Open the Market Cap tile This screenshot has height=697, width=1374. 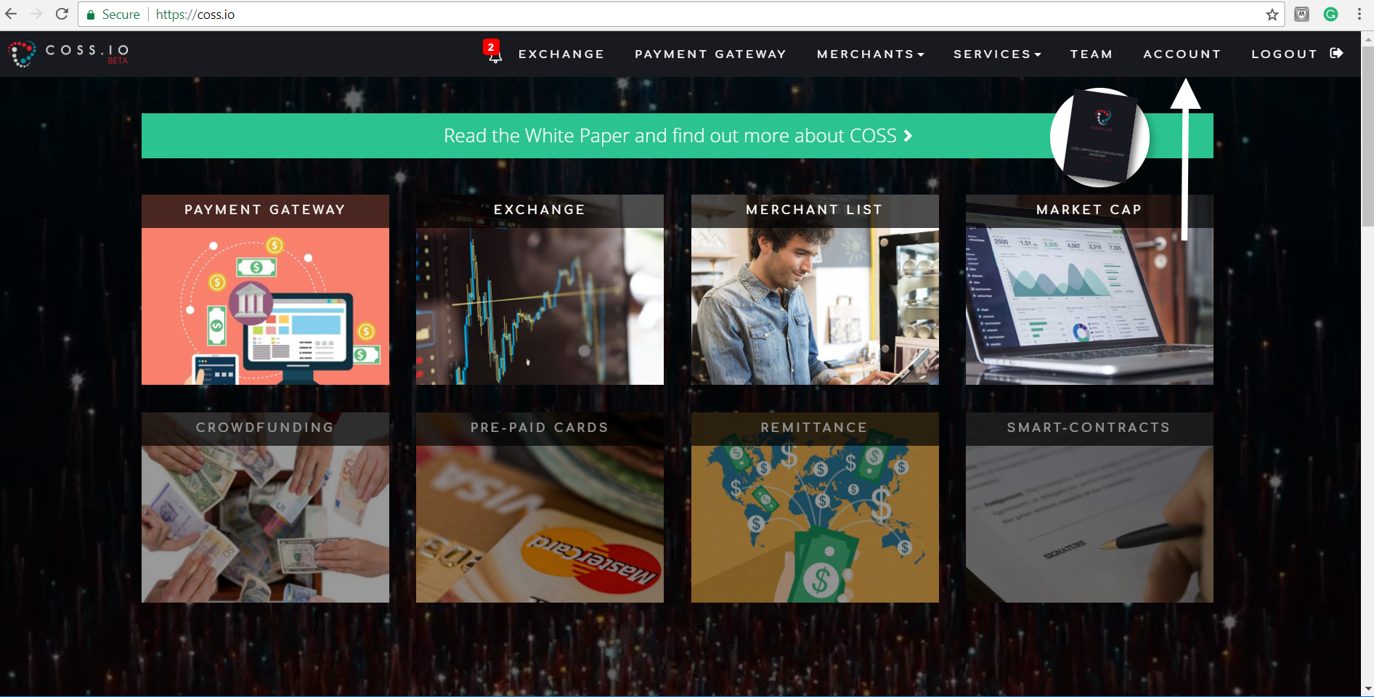pos(1089,290)
